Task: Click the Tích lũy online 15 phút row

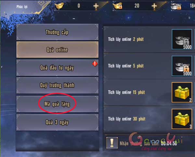Action: coord(148,93)
